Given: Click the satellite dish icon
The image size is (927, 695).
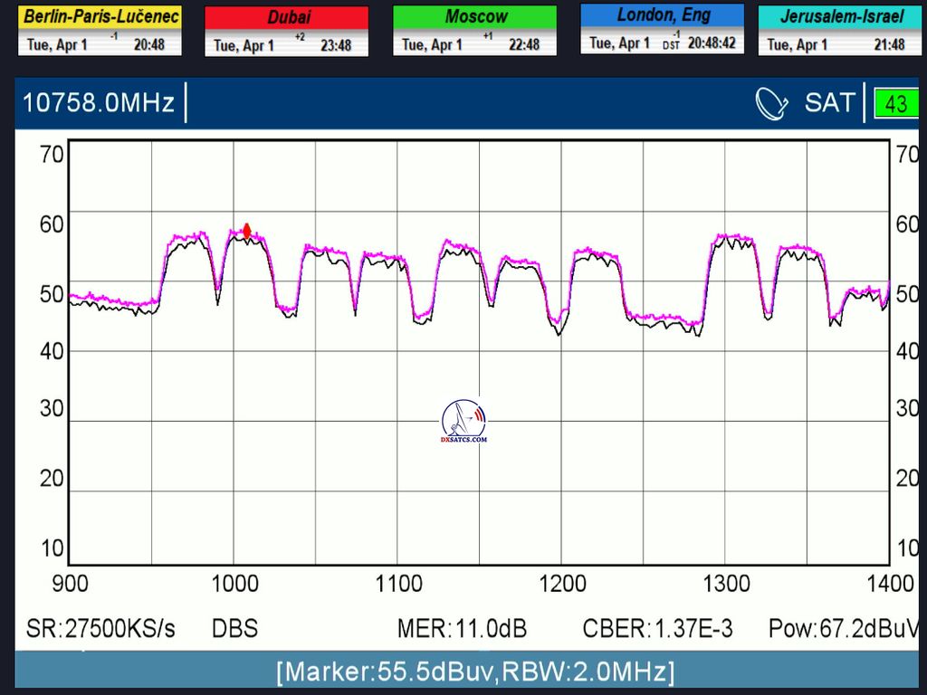Looking at the screenshot, I should pyautogui.click(x=772, y=104).
